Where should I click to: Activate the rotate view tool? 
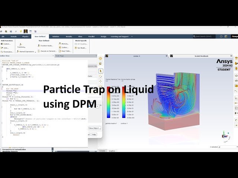(x=100, y=76)
